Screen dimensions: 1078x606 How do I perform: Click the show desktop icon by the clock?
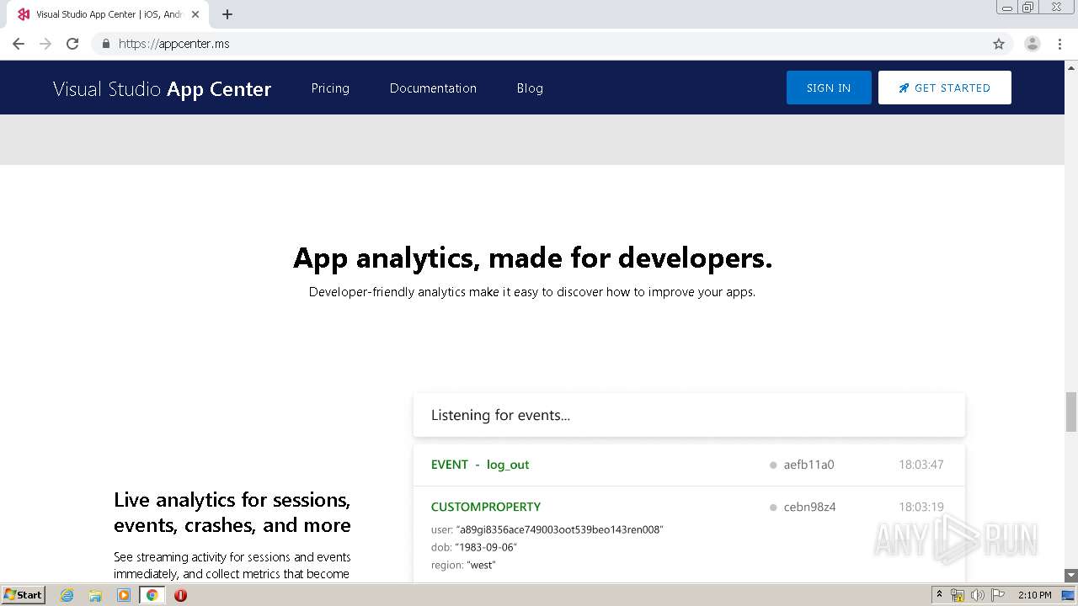pyautogui.click(x=1068, y=595)
